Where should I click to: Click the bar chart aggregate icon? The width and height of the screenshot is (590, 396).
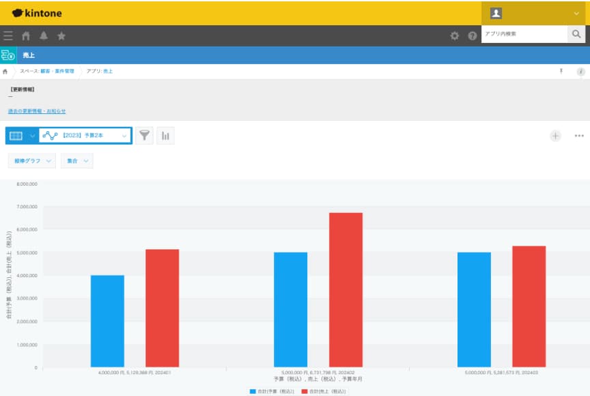click(x=165, y=136)
